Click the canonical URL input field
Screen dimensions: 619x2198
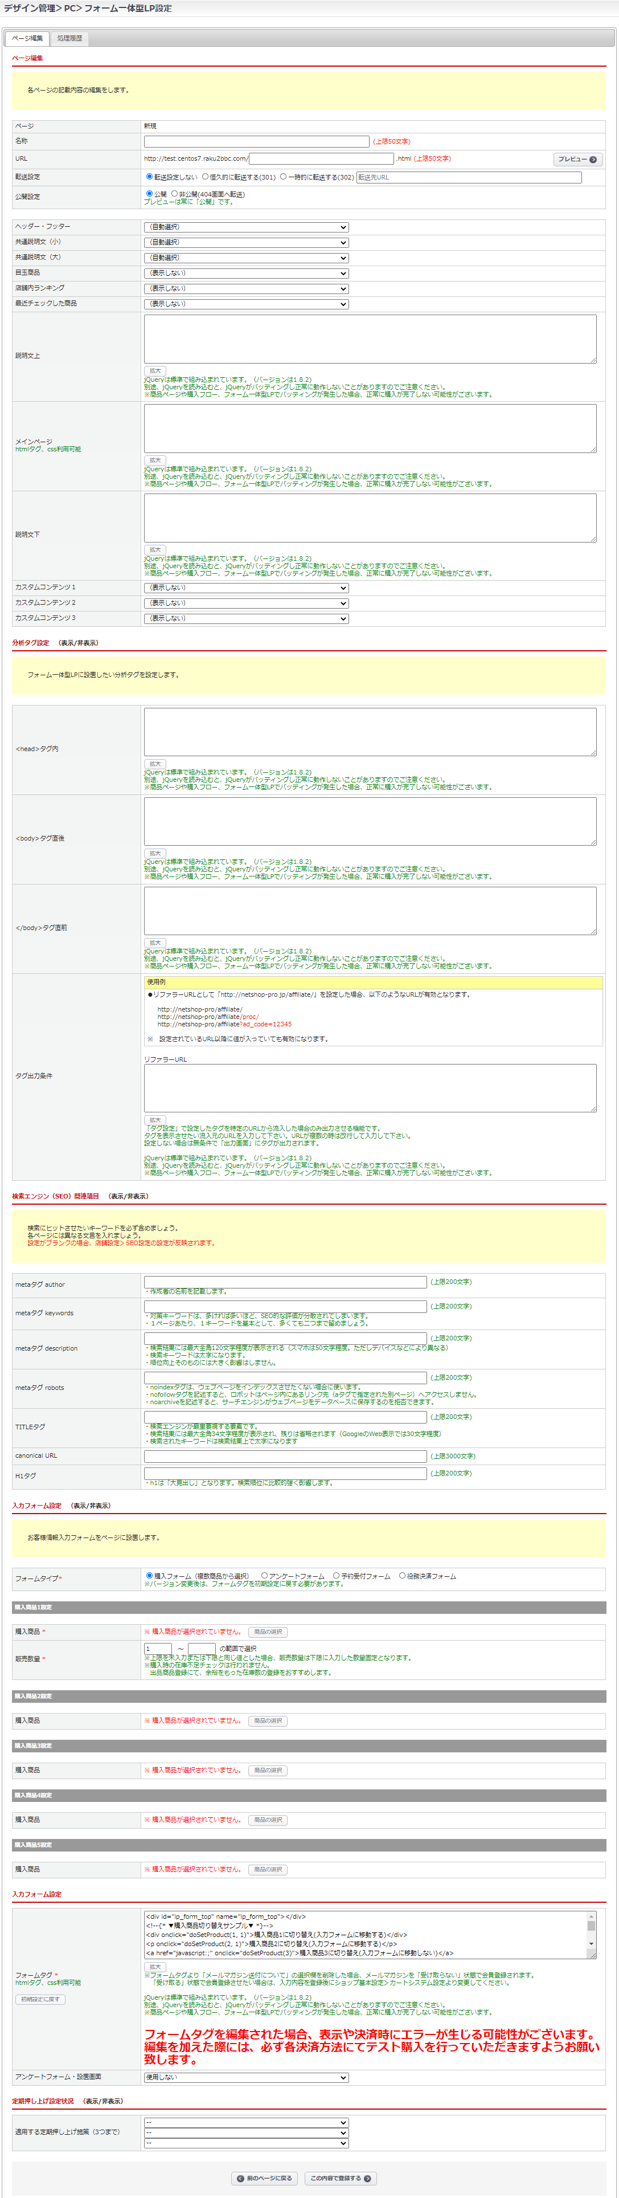[x=286, y=1457]
